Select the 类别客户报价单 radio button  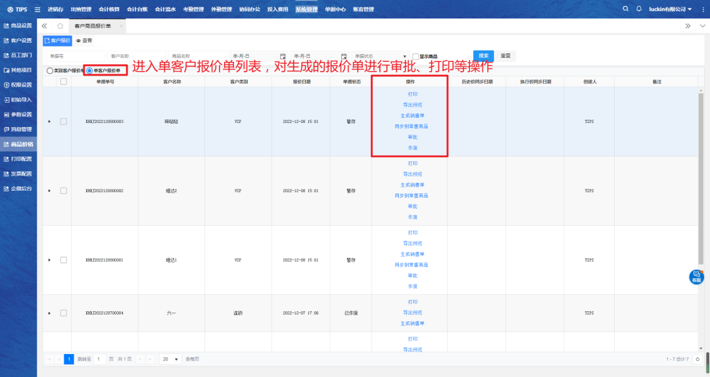click(49, 70)
